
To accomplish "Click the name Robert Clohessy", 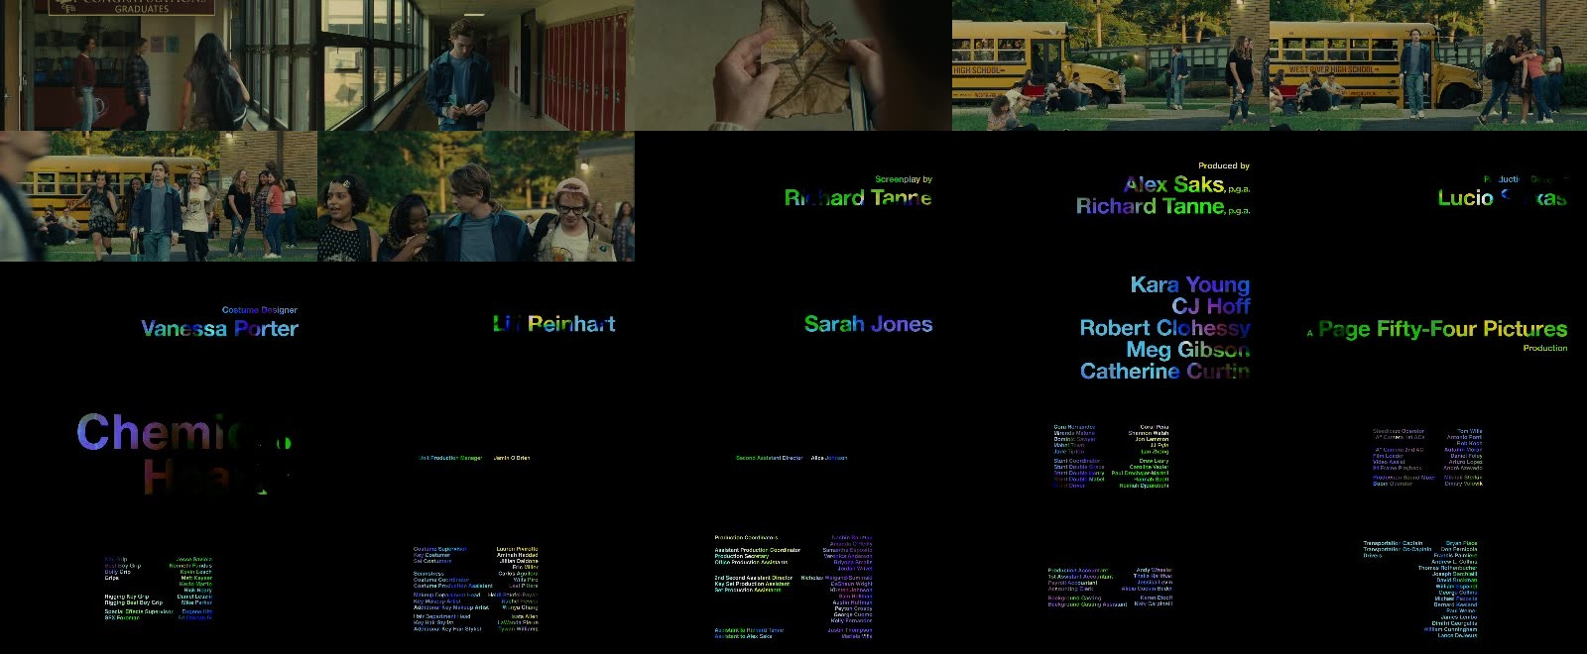I will 1164,328.
